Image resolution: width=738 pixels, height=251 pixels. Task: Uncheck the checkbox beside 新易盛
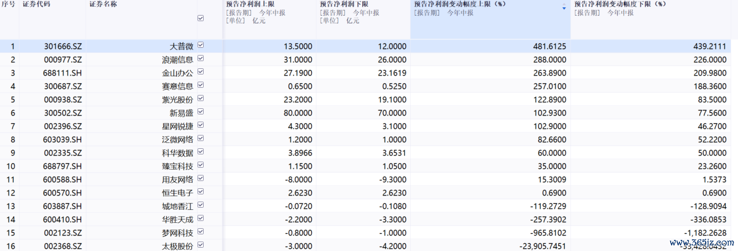(200, 112)
